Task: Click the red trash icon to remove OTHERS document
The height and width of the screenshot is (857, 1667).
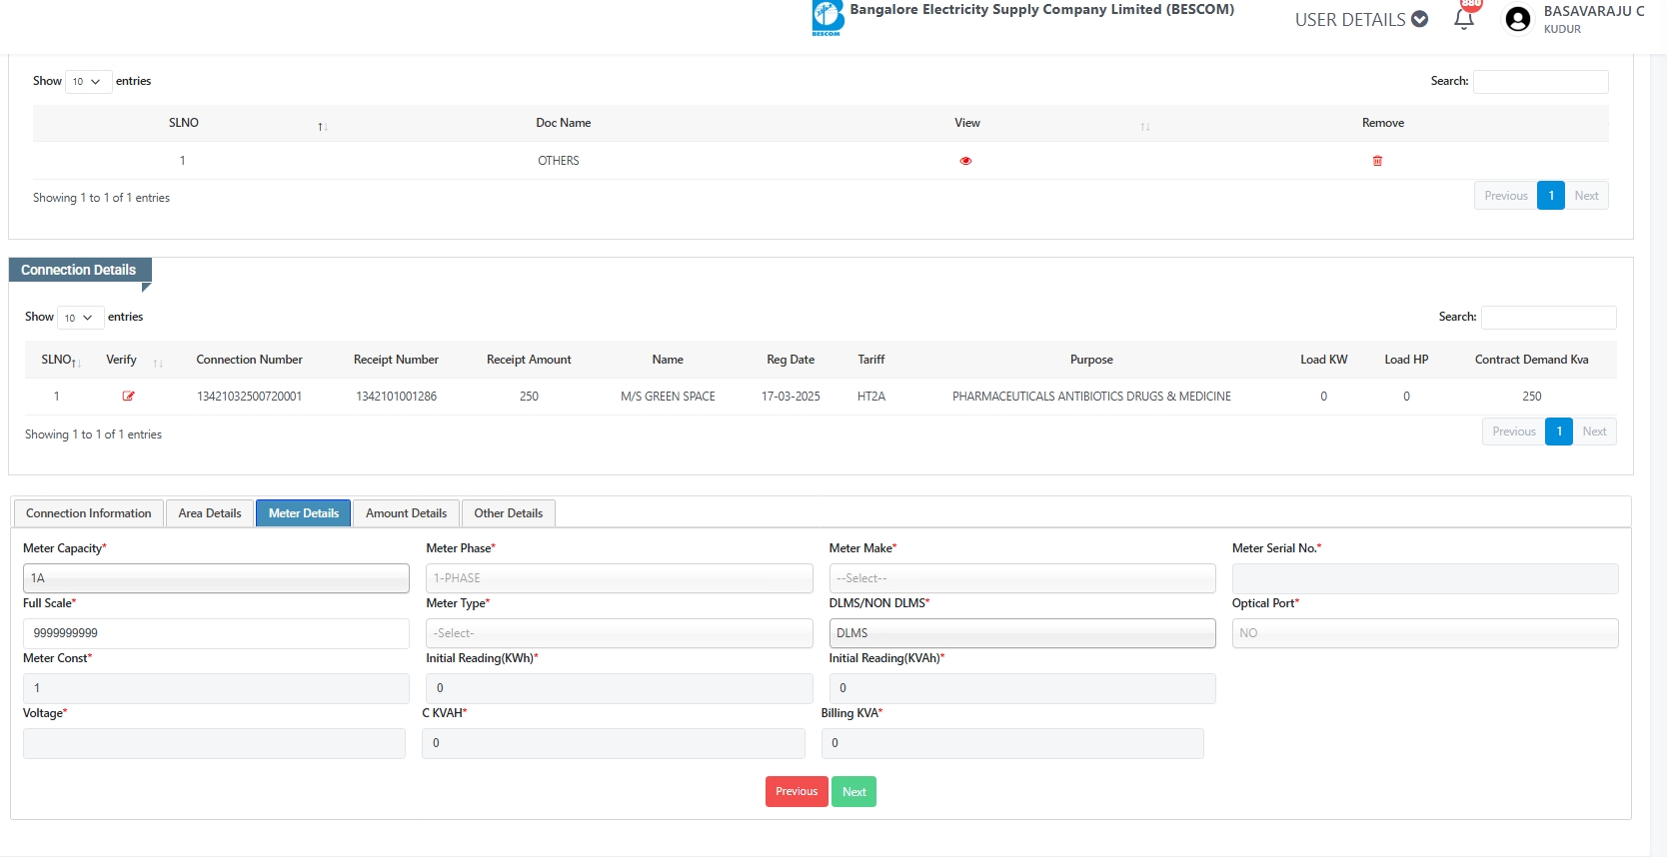Action: (x=1377, y=161)
